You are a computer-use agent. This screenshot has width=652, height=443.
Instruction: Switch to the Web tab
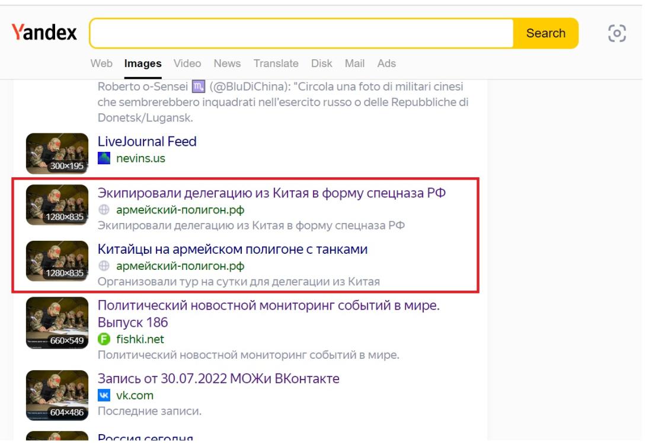101,63
